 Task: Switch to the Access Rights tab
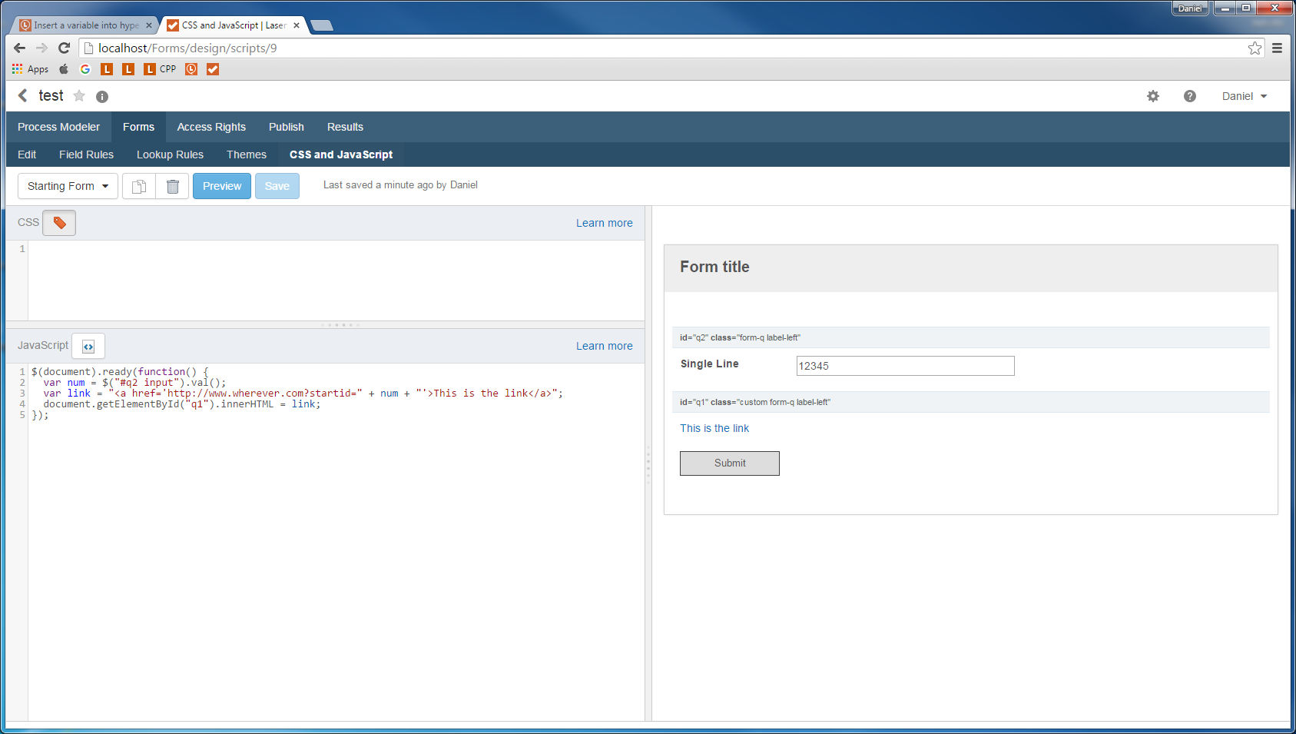(211, 127)
